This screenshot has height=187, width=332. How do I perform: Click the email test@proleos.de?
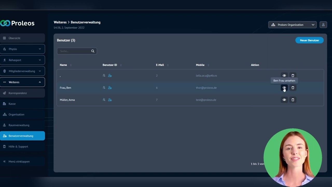206,100
